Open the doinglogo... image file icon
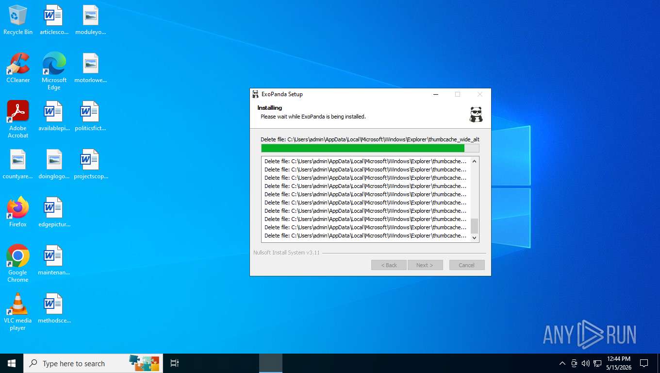Viewport: 660px width, 373px height. (54, 164)
